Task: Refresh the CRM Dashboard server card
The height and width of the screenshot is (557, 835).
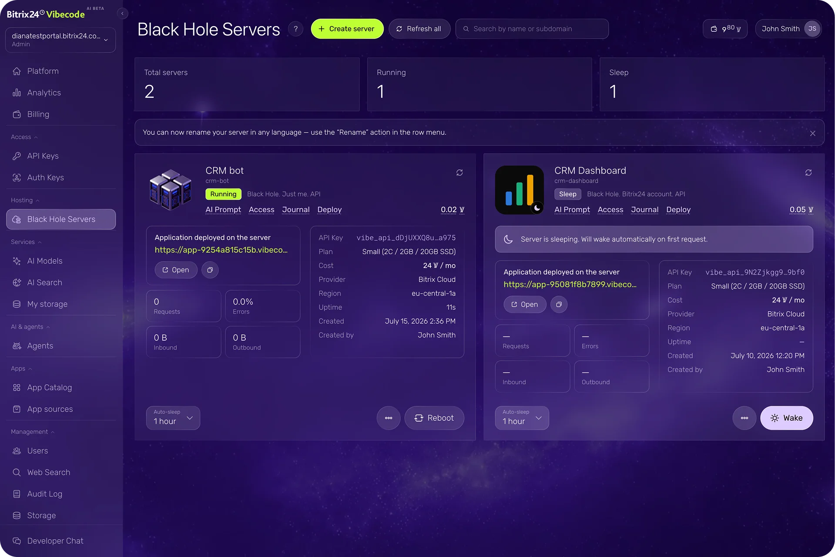Action: [x=808, y=173]
